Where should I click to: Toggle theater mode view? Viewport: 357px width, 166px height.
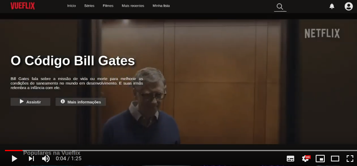click(x=335, y=159)
